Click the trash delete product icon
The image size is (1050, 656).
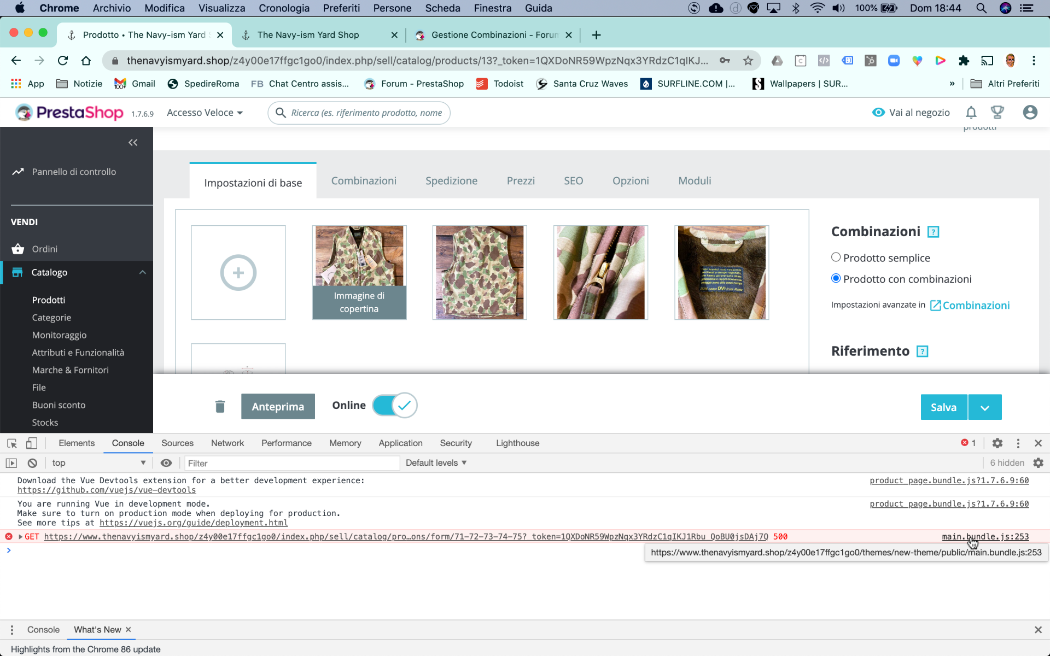(x=220, y=406)
